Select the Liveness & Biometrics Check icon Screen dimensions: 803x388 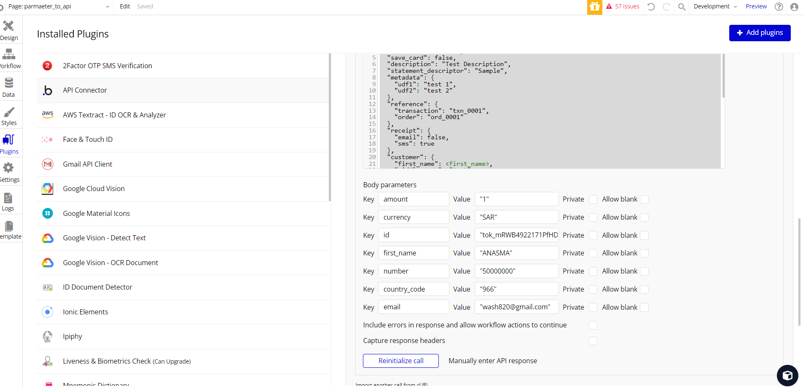tap(48, 361)
